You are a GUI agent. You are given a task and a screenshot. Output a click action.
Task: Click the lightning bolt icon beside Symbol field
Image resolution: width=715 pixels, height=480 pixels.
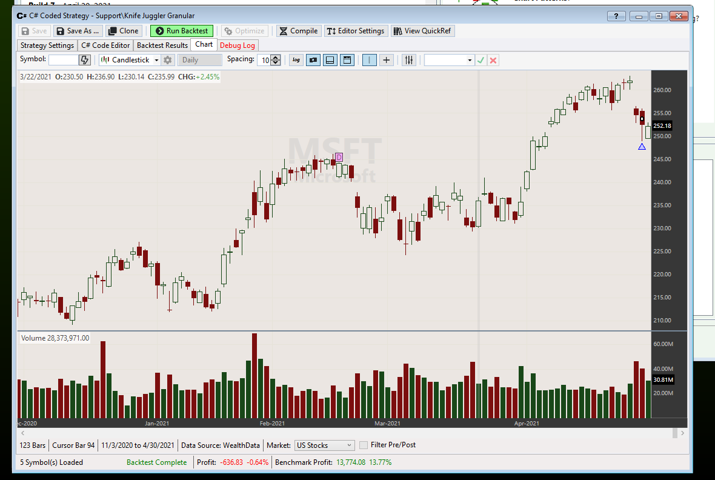tap(85, 60)
